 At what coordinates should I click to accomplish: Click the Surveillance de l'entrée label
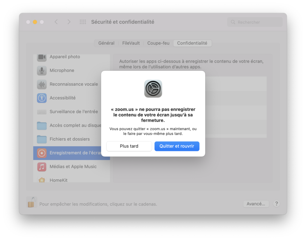[x=74, y=112]
